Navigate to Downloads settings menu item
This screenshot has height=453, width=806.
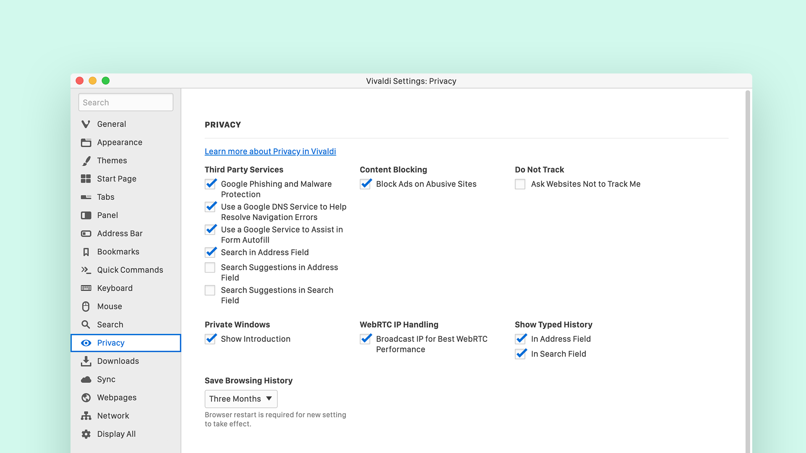(118, 361)
